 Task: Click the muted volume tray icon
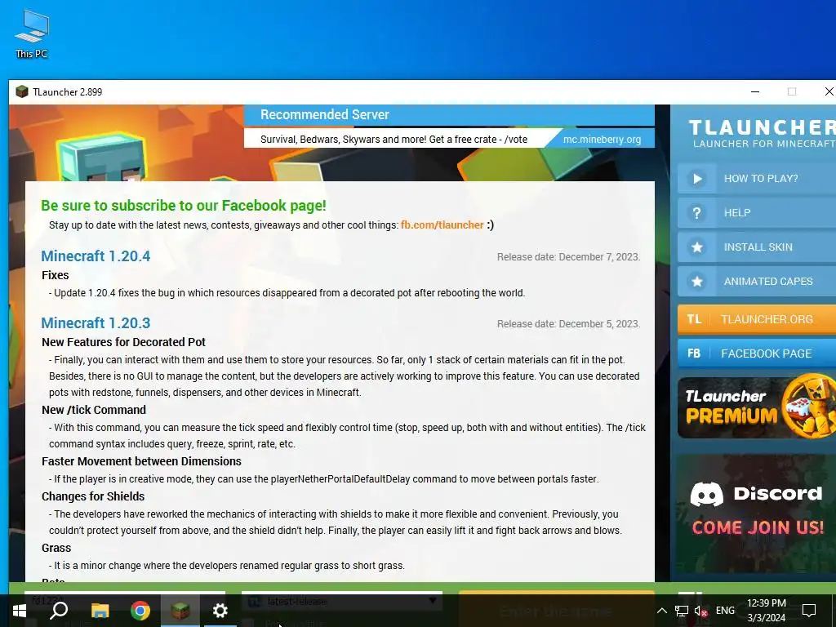tap(700, 611)
